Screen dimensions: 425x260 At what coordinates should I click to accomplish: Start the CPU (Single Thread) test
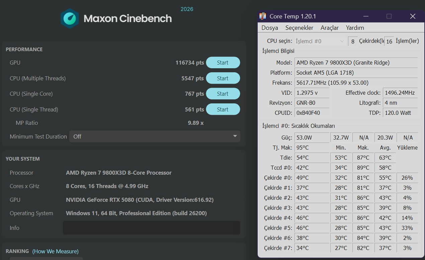pos(223,109)
